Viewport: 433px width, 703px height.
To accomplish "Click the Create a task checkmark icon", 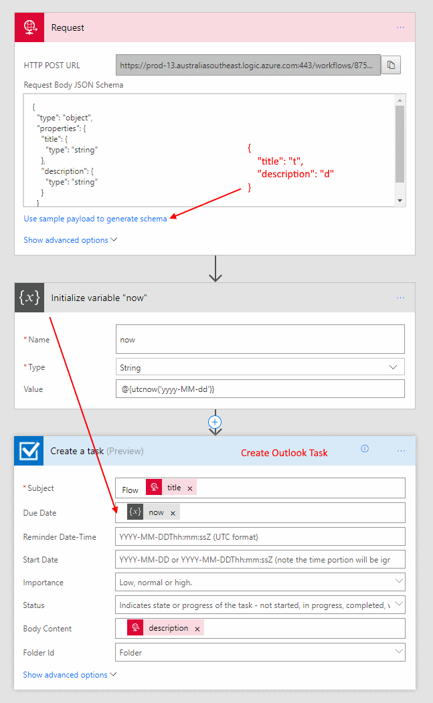I will [29, 451].
